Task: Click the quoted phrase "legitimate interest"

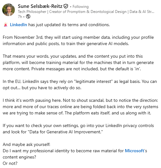Action: (x=93, y=81)
